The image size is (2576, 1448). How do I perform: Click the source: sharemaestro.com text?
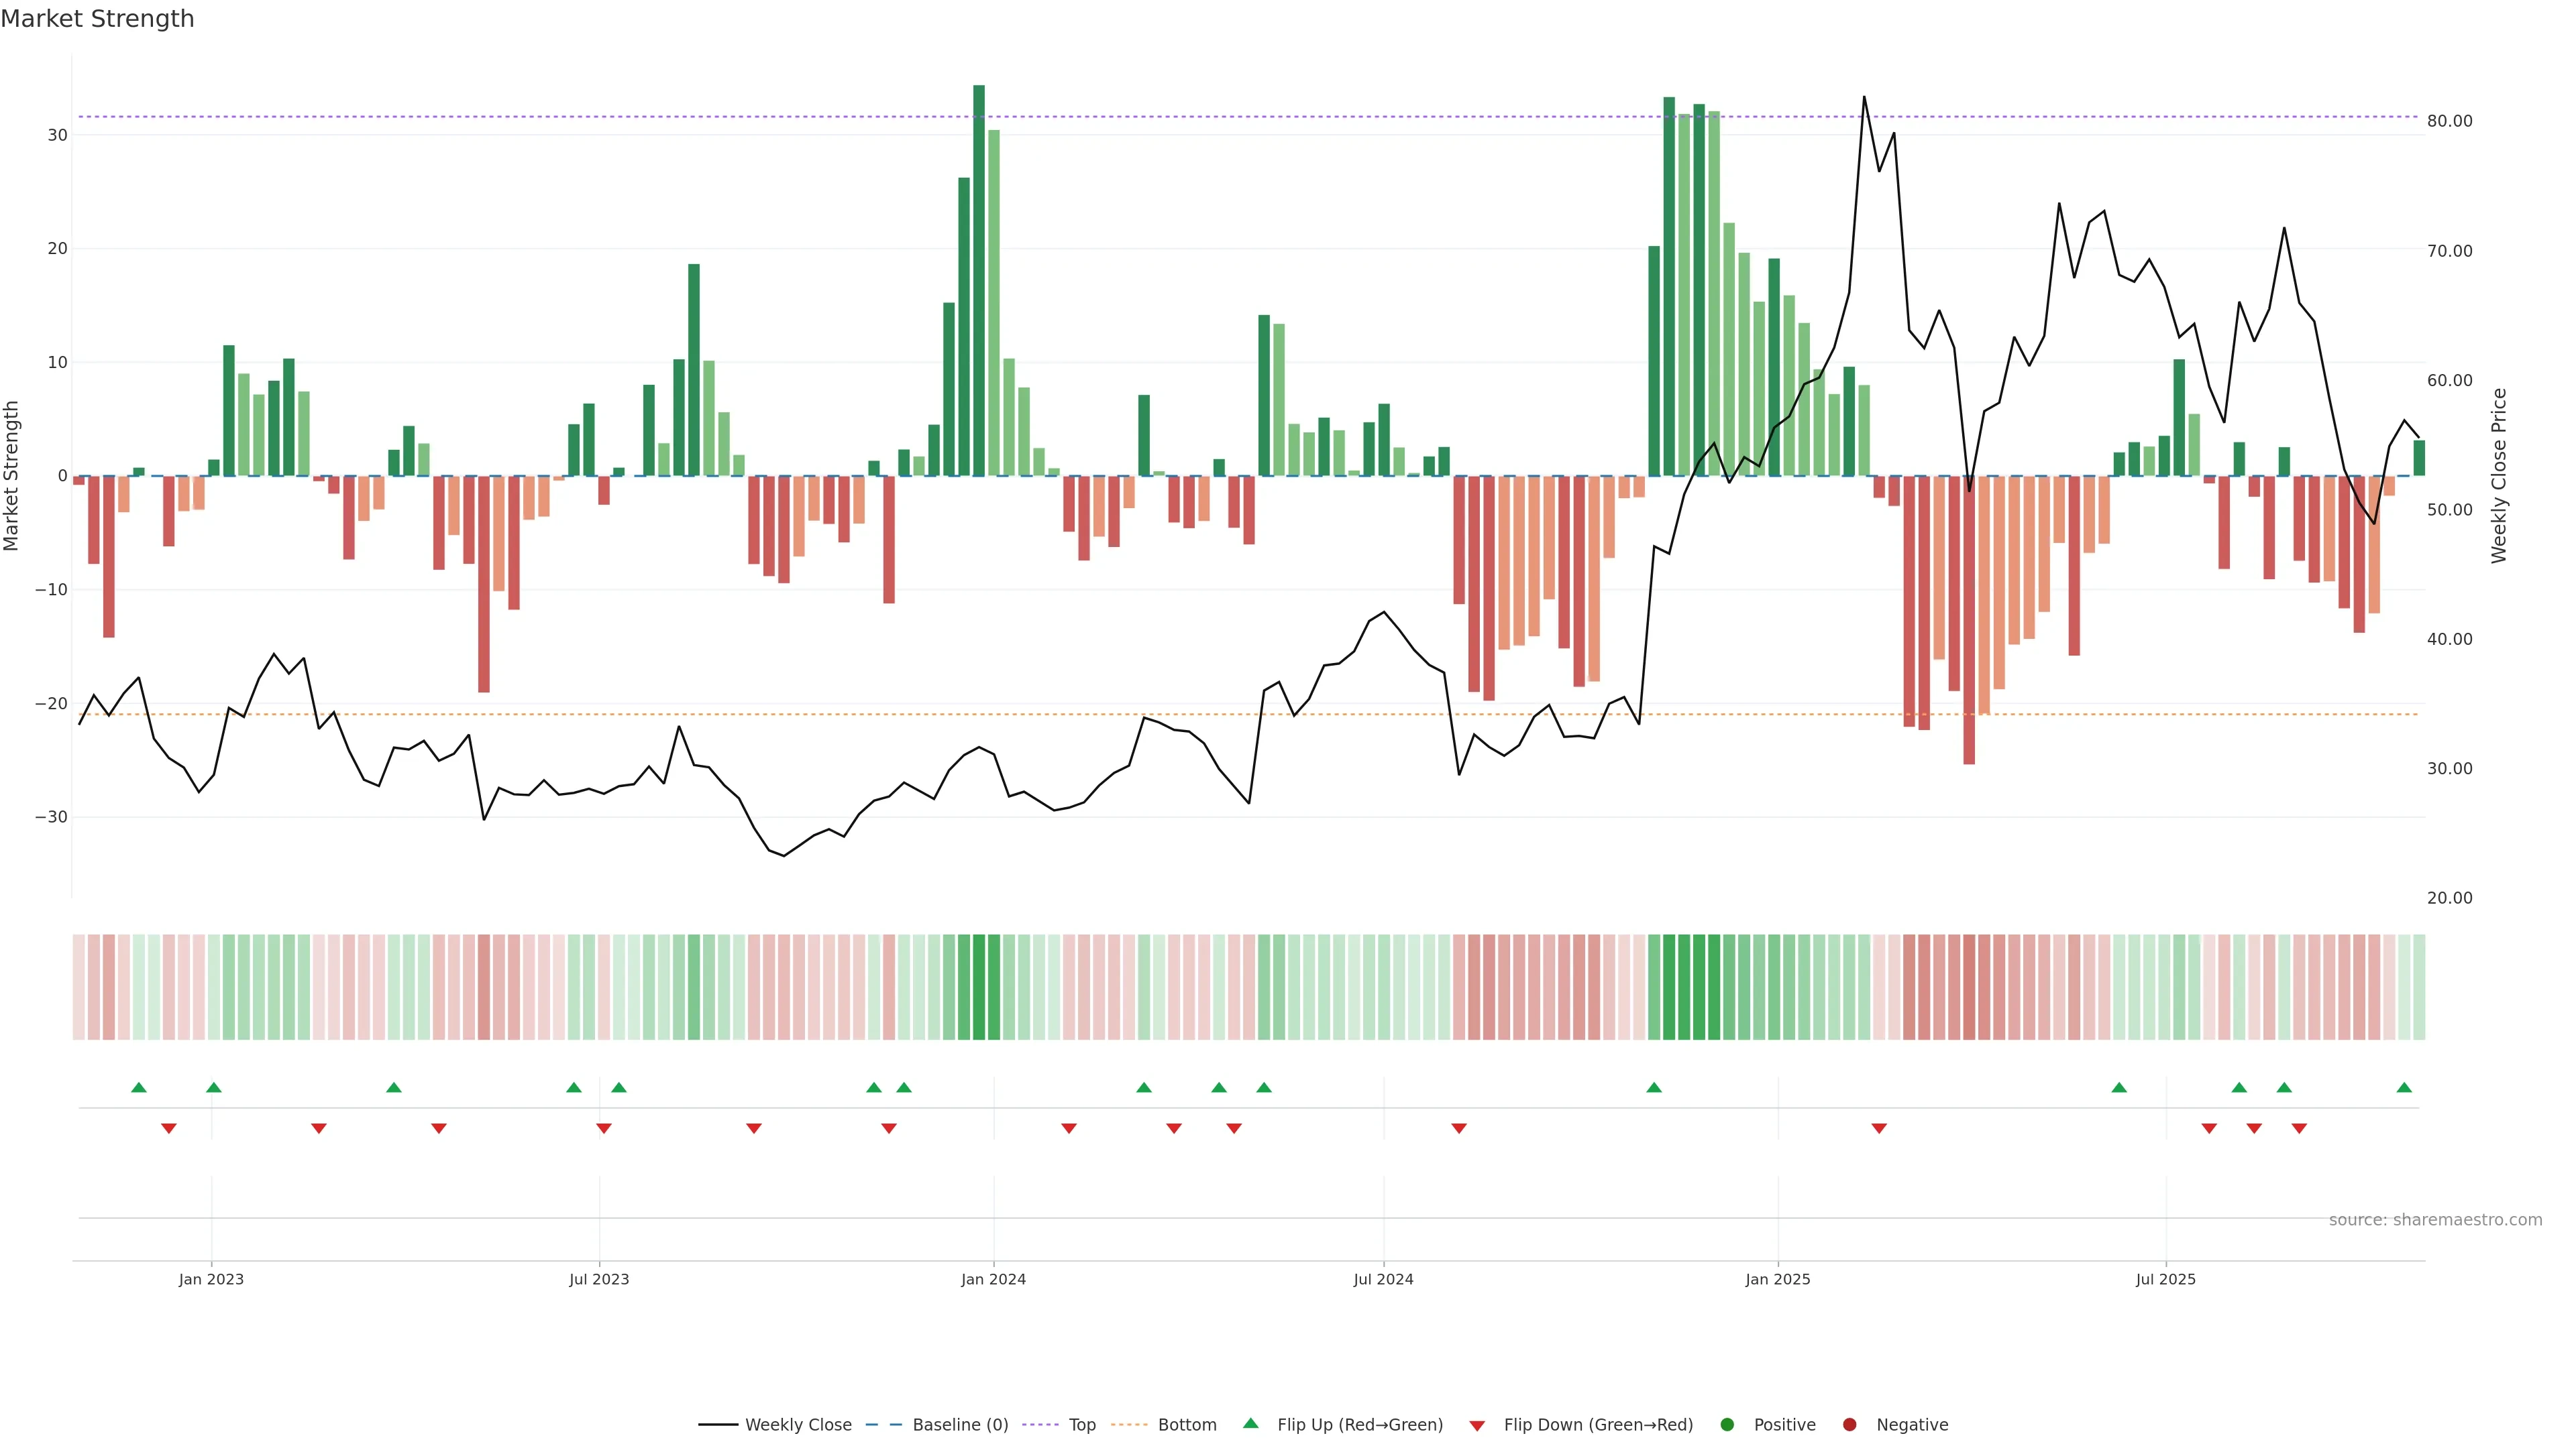point(2435,1220)
